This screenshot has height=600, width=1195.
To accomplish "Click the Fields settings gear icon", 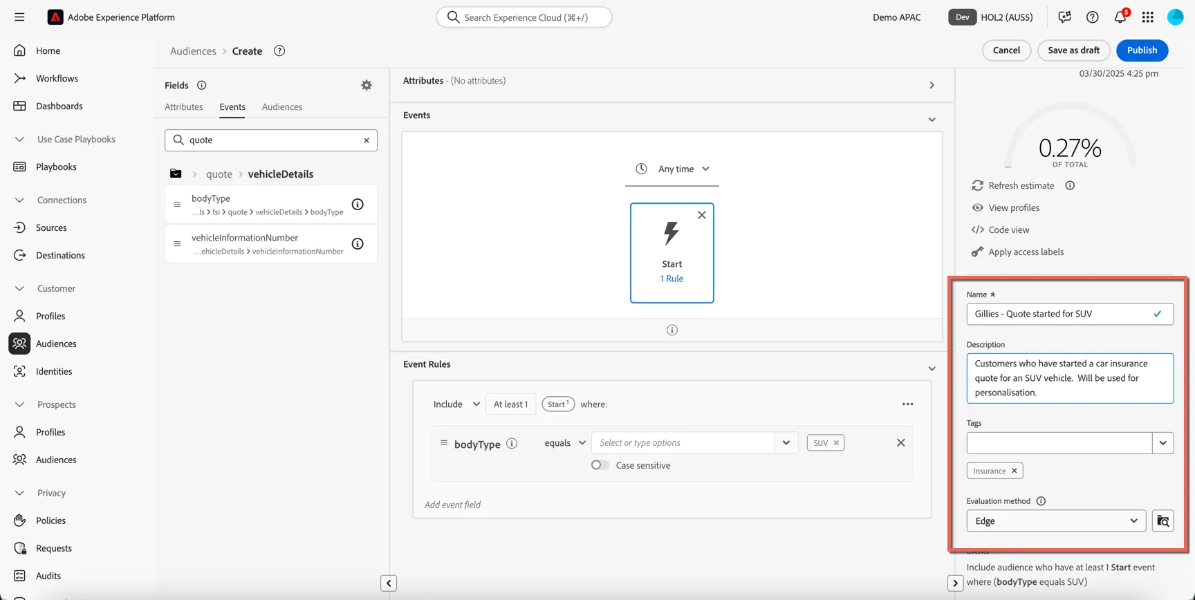I will pos(367,85).
